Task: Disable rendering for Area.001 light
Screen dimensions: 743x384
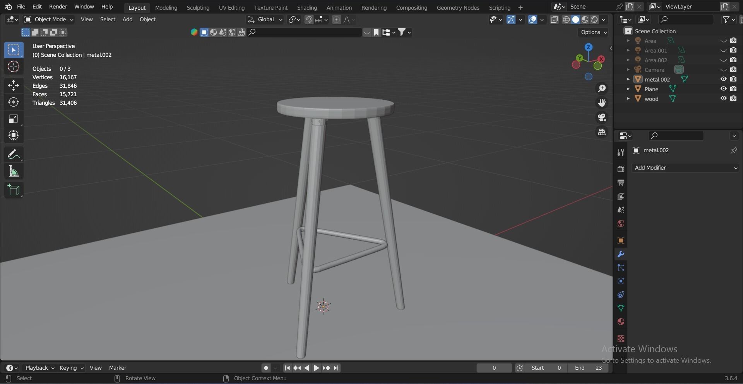Action: click(733, 50)
